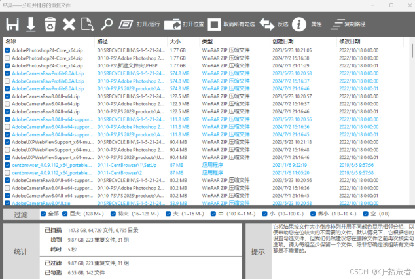Click 已扫描 147.3 GB statistics line

tap(92, 230)
